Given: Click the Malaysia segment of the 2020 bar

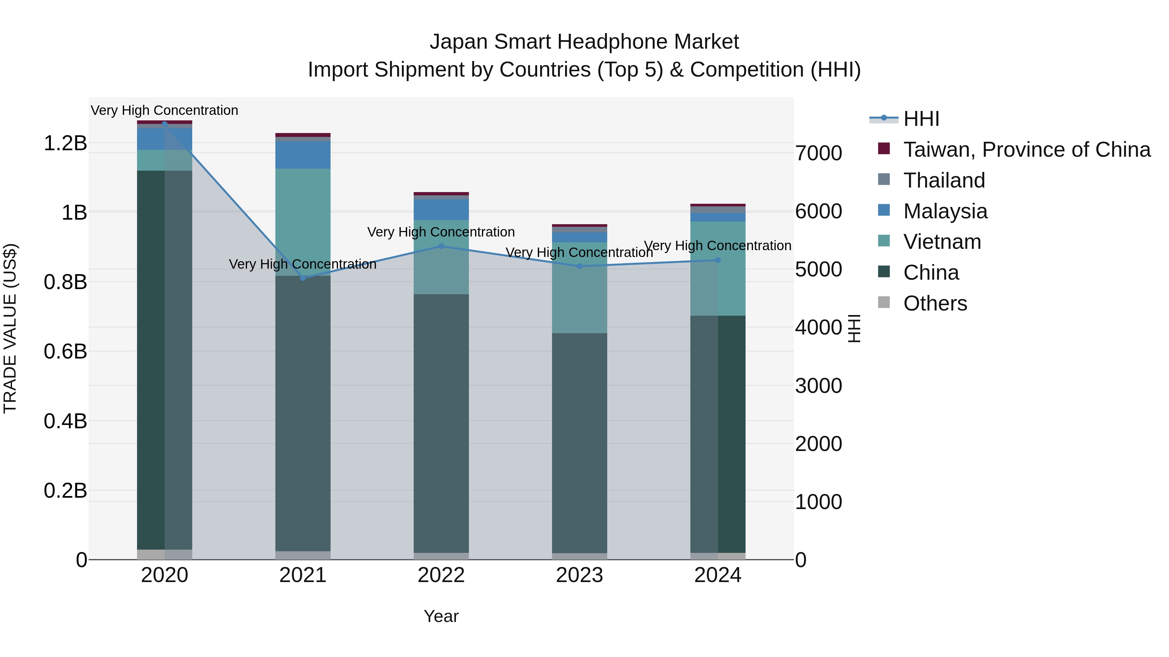Looking at the screenshot, I should coord(165,139).
